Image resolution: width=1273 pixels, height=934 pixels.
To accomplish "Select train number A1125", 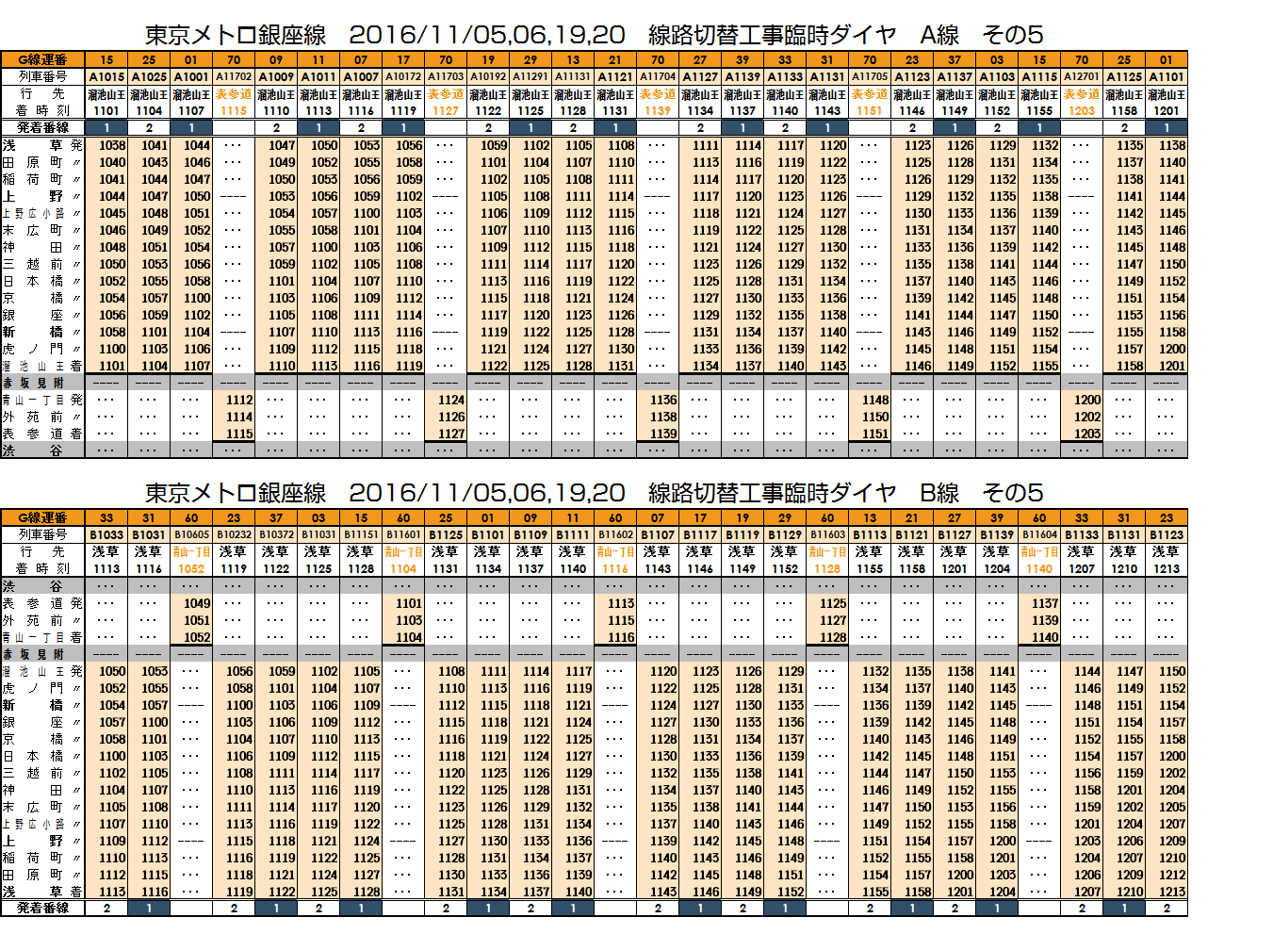I will [x=1124, y=76].
